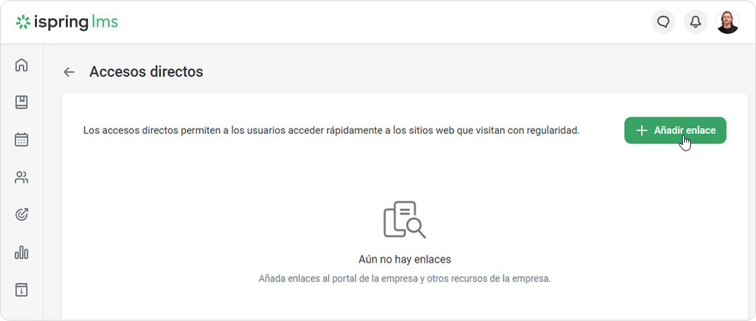Image resolution: width=756 pixels, height=321 pixels.
Task: Click the green Añadir enlace button
Action: coord(675,130)
